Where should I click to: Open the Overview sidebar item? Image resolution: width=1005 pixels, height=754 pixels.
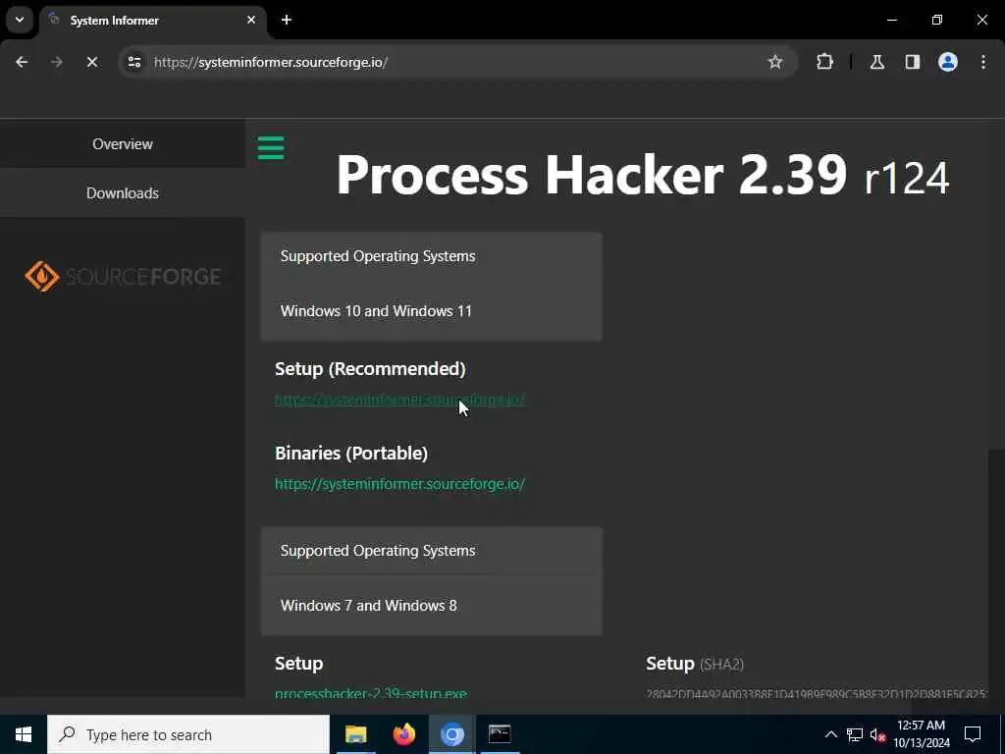[123, 143]
